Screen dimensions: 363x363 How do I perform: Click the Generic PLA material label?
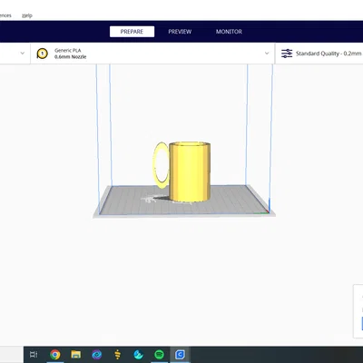pyautogui.click(x=68, y=50)
